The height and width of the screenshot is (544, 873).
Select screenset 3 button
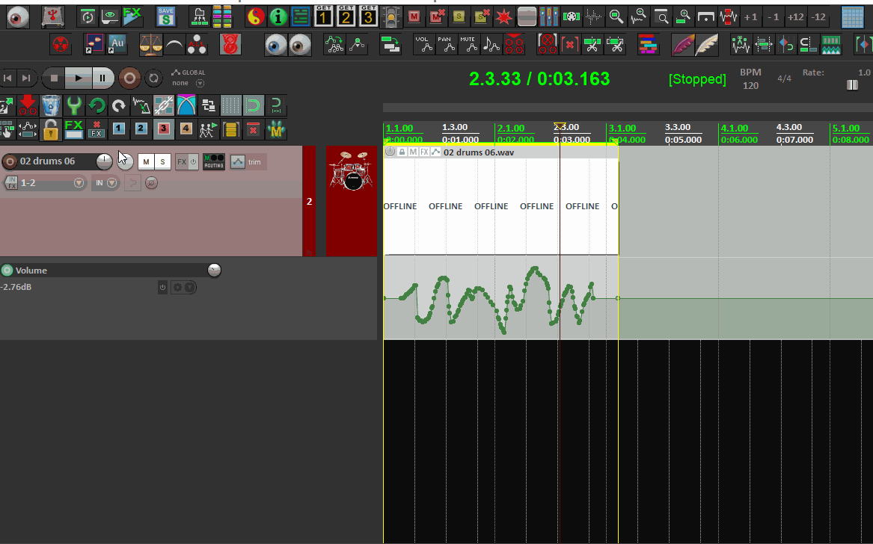click(163, 129)
